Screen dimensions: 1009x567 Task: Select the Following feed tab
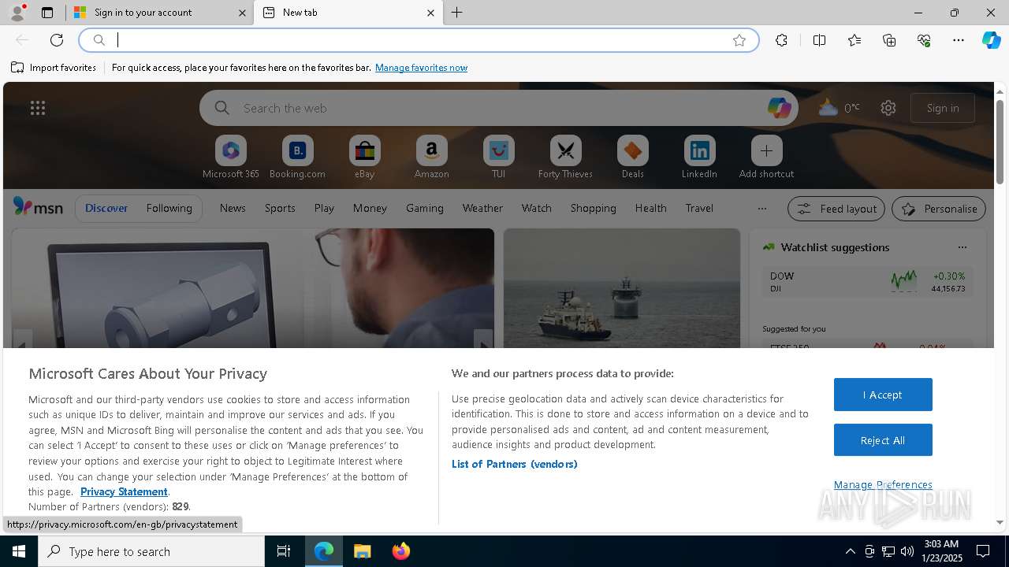click(x=169, y=208)
